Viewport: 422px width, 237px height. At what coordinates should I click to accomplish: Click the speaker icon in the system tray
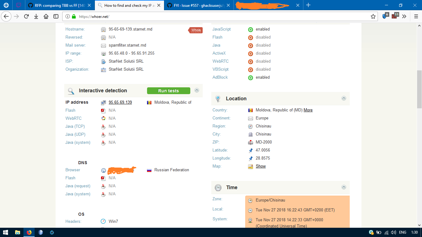(x=393, y=232)
